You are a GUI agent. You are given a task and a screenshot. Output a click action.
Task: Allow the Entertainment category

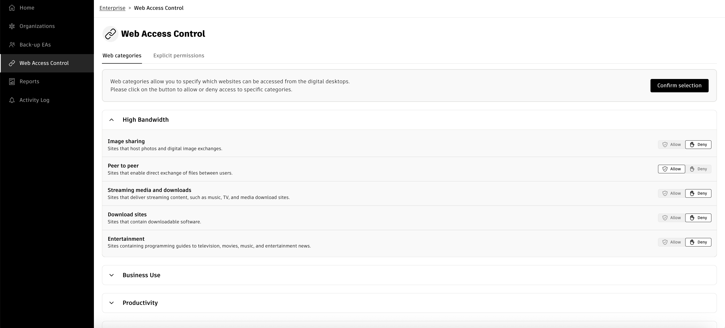[x=671, y=242]
